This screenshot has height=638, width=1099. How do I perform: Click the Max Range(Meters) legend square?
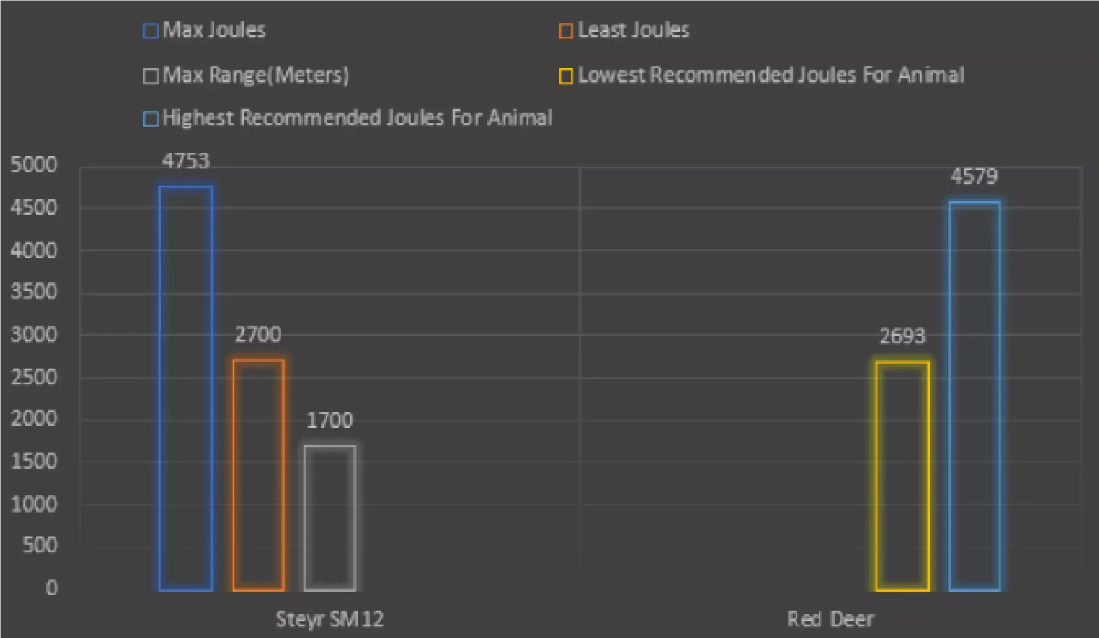(x=151, y=76)
